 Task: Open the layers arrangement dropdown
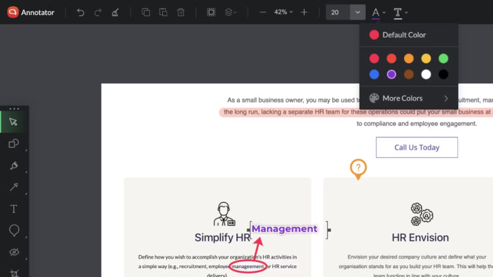pyautogui.click(x=231, y=12)
